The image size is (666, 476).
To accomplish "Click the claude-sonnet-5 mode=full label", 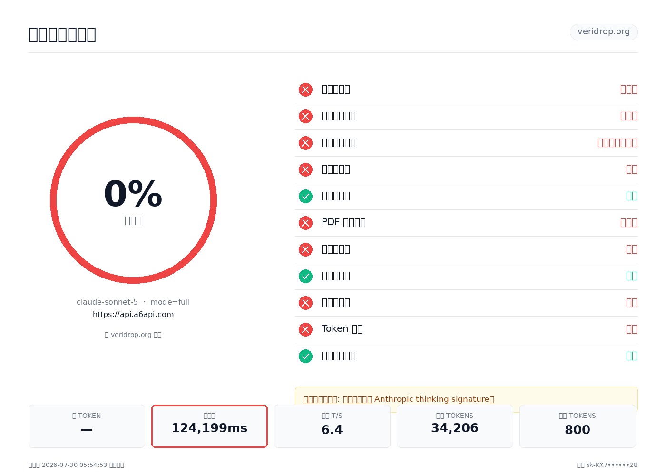I will 133,302.
